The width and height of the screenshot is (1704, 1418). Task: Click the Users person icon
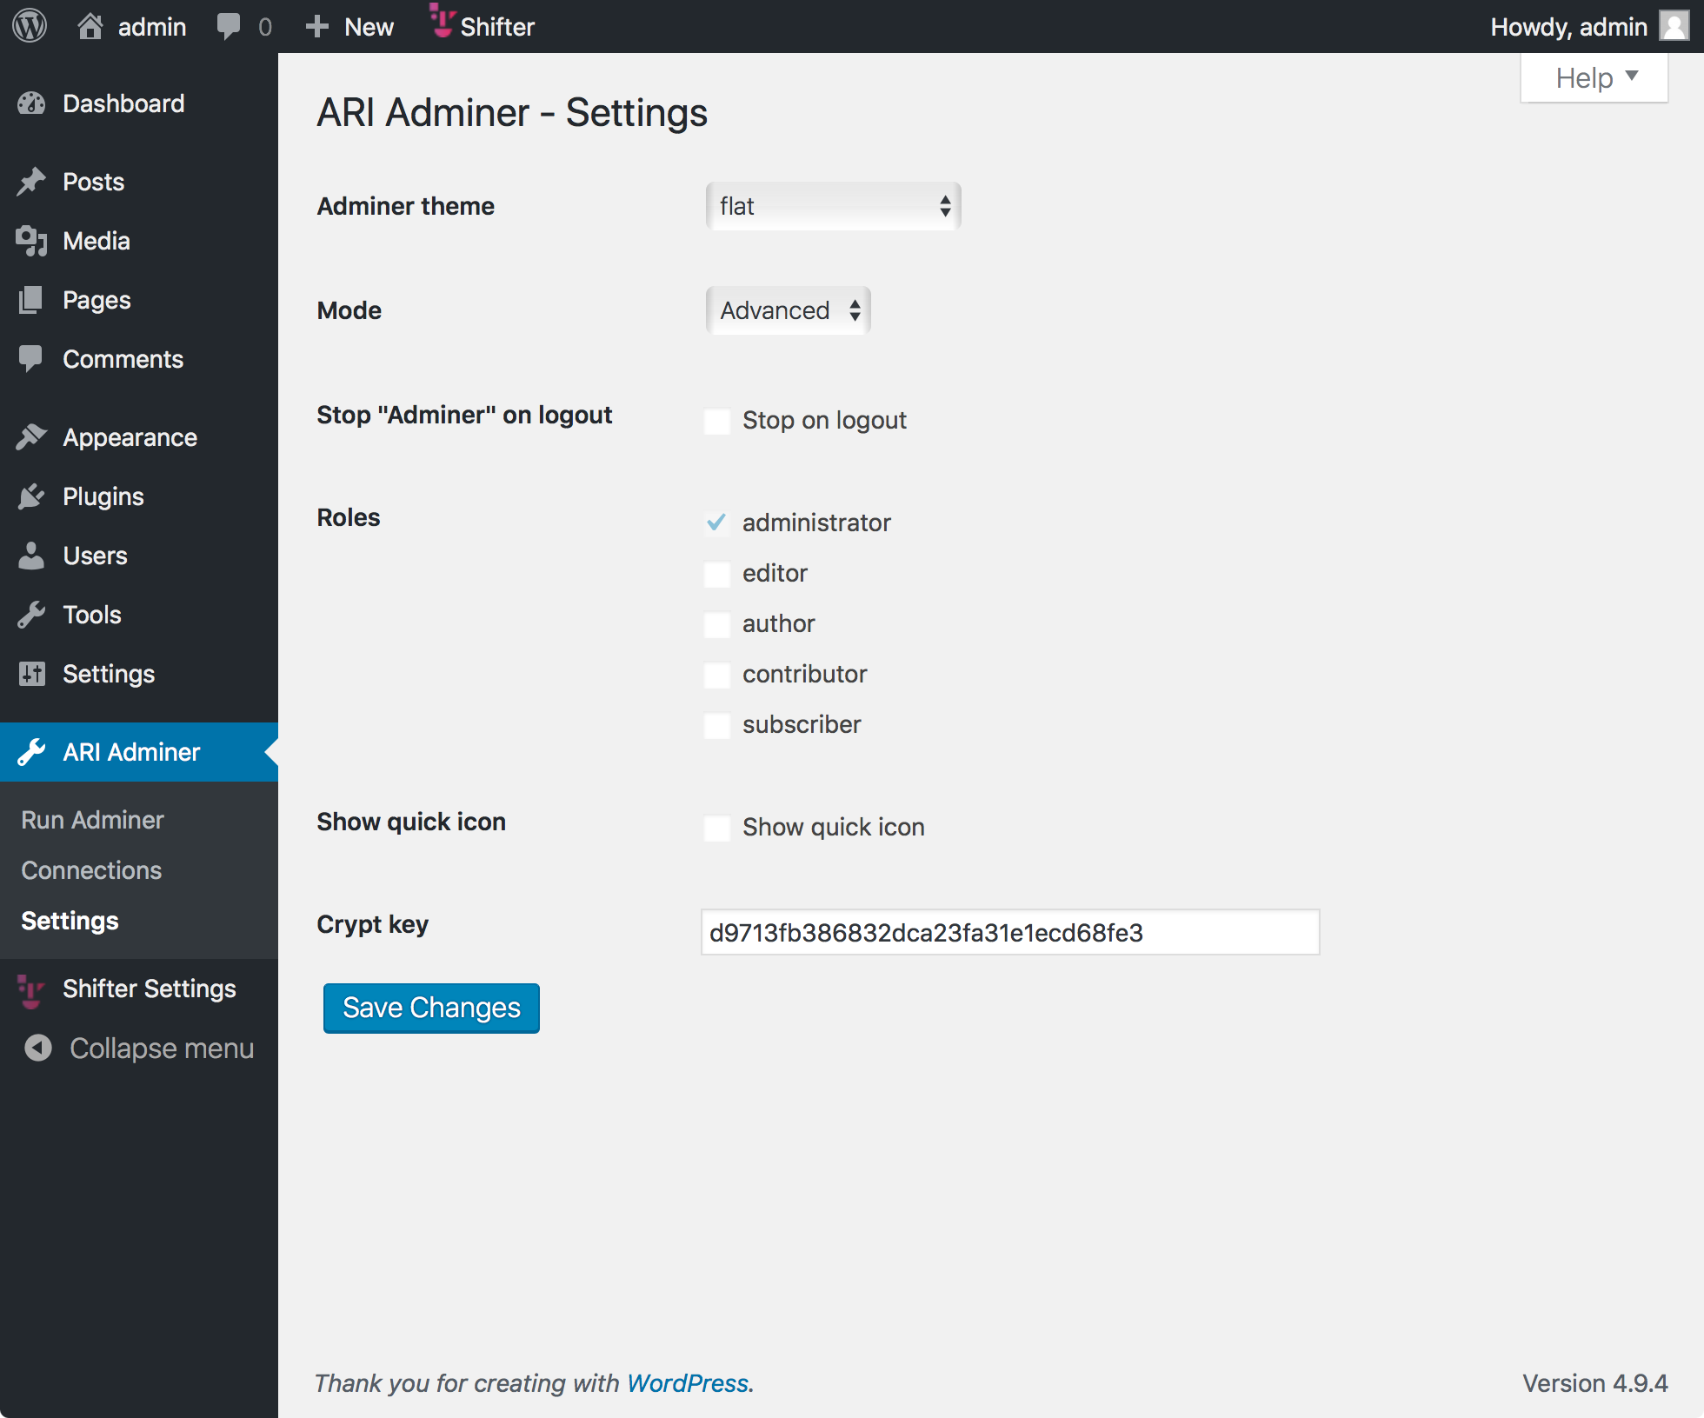(x=31, y=556)
